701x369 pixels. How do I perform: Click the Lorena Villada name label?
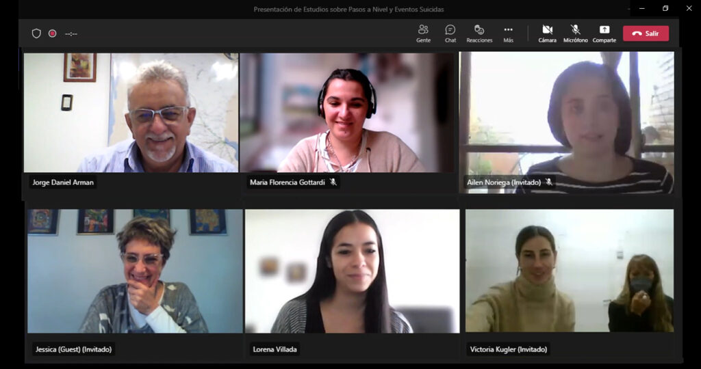click(275, 349)
